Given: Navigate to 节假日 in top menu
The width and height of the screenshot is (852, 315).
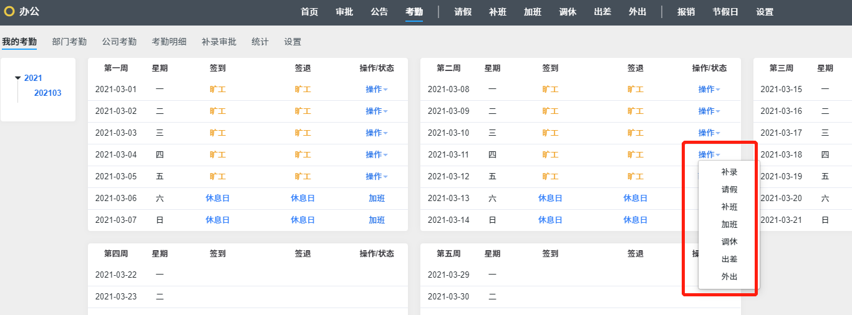Looking at the screenshot, I should point(725,12).
